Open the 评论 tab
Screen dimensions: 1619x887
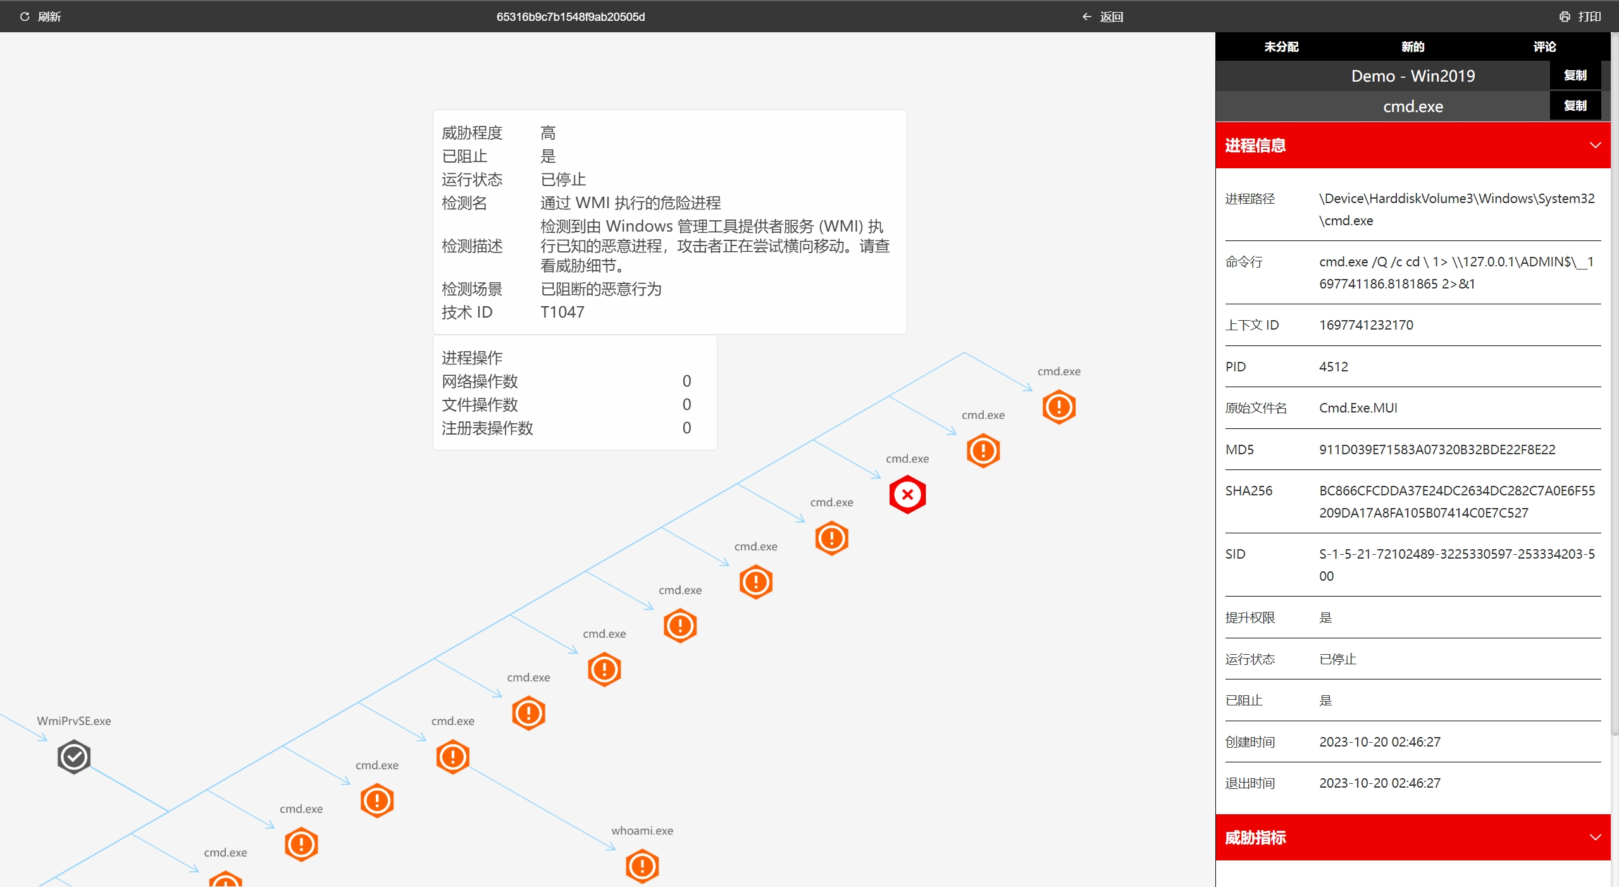tap(1544, 47)
